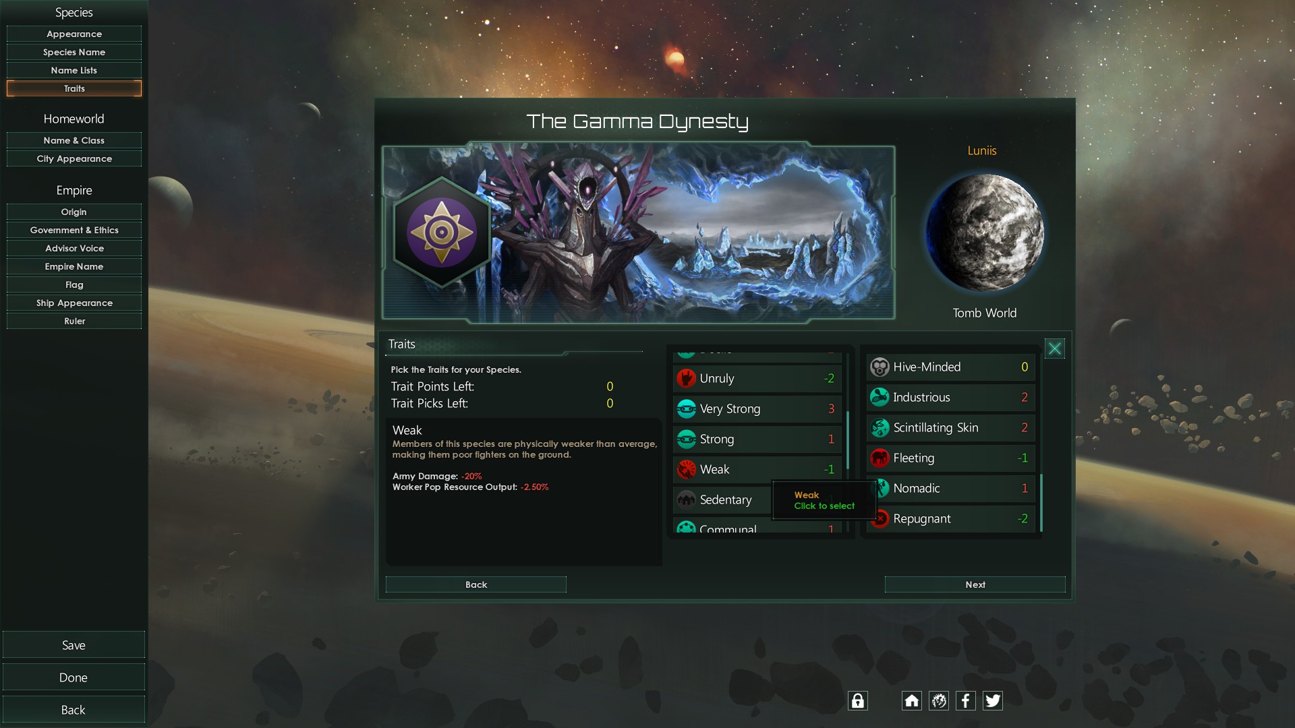Click the Save button
The height and width of the screenshot is (728, 1295).
[x=74, y=645]
